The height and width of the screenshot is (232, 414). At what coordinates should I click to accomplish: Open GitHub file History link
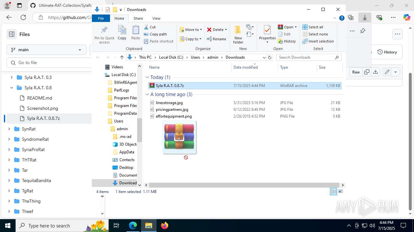tap(387, 52)
